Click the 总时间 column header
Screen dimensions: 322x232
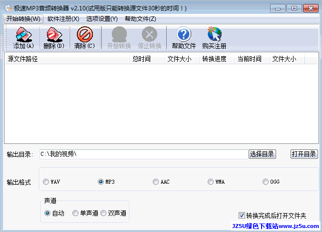(147, 59)
